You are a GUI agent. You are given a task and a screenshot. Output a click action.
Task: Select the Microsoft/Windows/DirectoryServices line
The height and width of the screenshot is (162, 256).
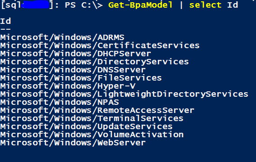[x=94, y=62]
